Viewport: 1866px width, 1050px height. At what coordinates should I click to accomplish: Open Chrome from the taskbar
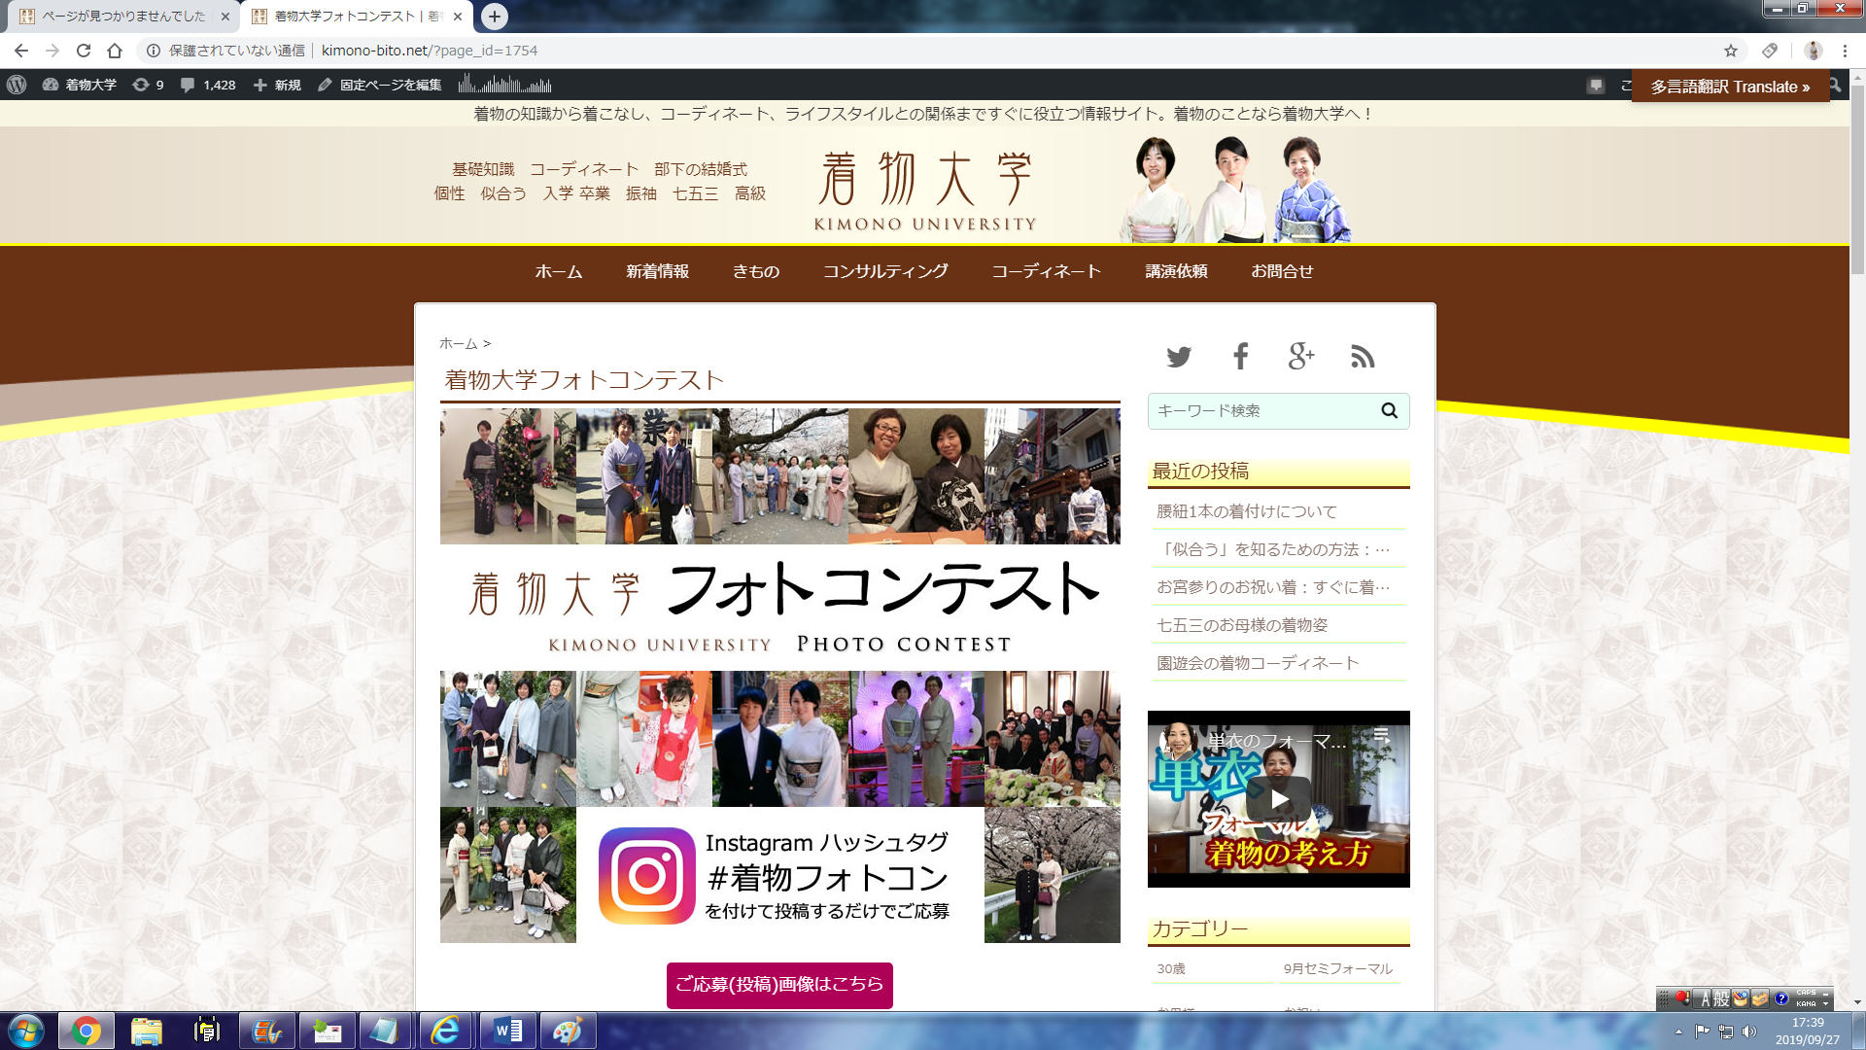[86, 1031]
